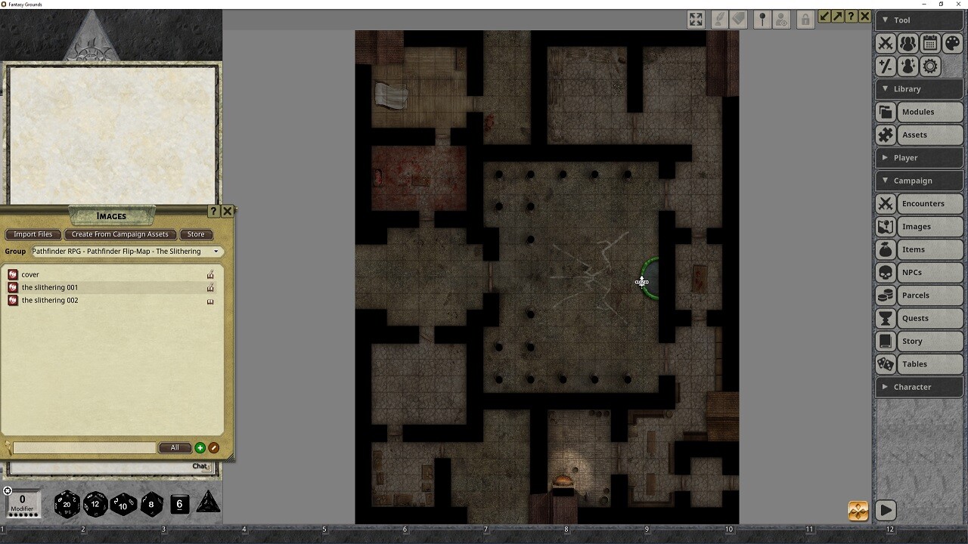The height and width of the screenshot is (544, 968).
Task: Toggle the map lock icon
Action: coord(805,19)
